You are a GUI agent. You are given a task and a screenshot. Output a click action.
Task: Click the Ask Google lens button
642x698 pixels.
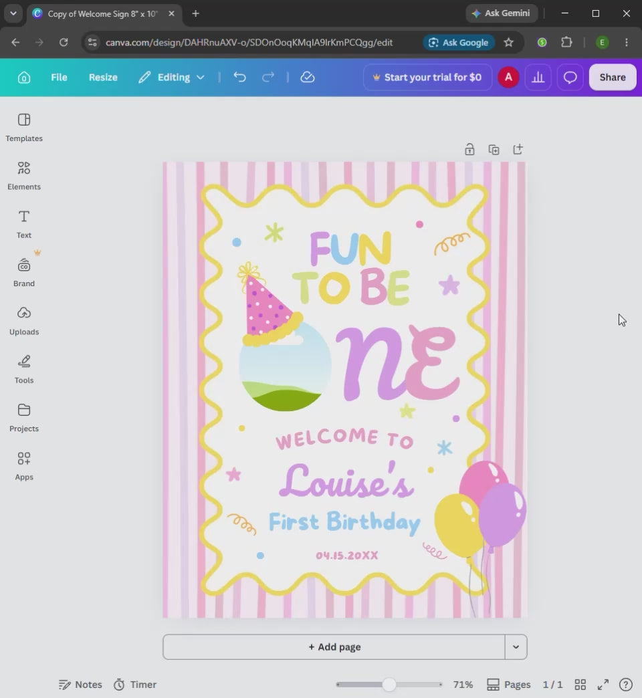pos(459,43)
